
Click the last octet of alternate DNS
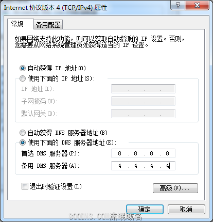[167, 166]
